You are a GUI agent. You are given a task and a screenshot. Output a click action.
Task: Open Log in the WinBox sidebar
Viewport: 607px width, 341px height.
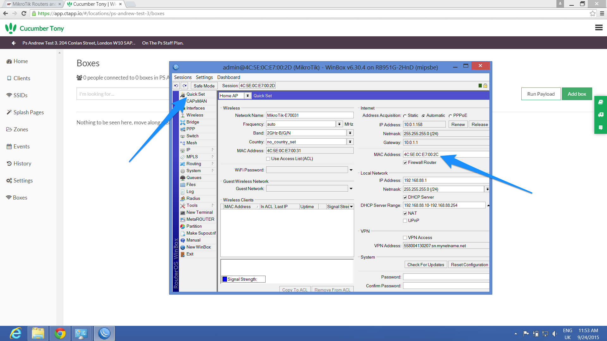[190, 191]
